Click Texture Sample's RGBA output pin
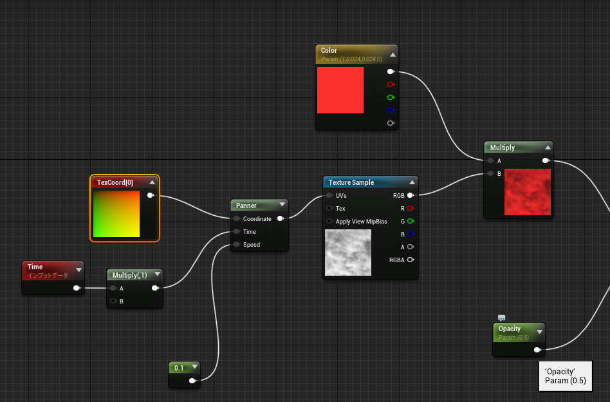 point(410,260)
